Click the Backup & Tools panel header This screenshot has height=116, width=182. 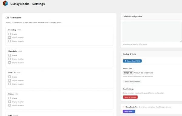click(x=130, y=54)
